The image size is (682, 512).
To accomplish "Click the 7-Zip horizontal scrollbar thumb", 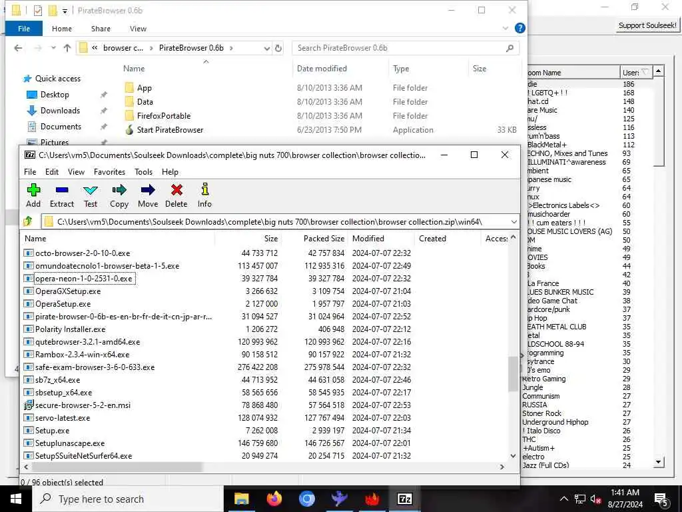I will 117,467.
